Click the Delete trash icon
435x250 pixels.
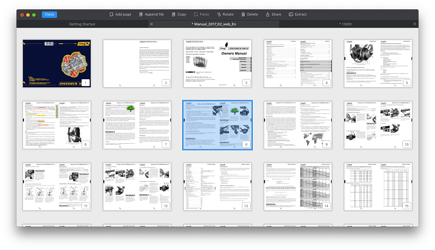pyautogui.click(x=243, y=15)
